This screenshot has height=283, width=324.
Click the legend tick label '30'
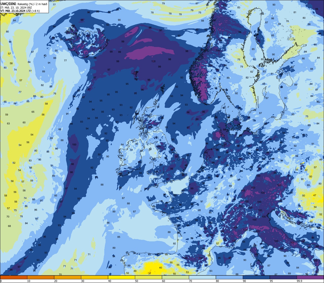coord(83,281)
